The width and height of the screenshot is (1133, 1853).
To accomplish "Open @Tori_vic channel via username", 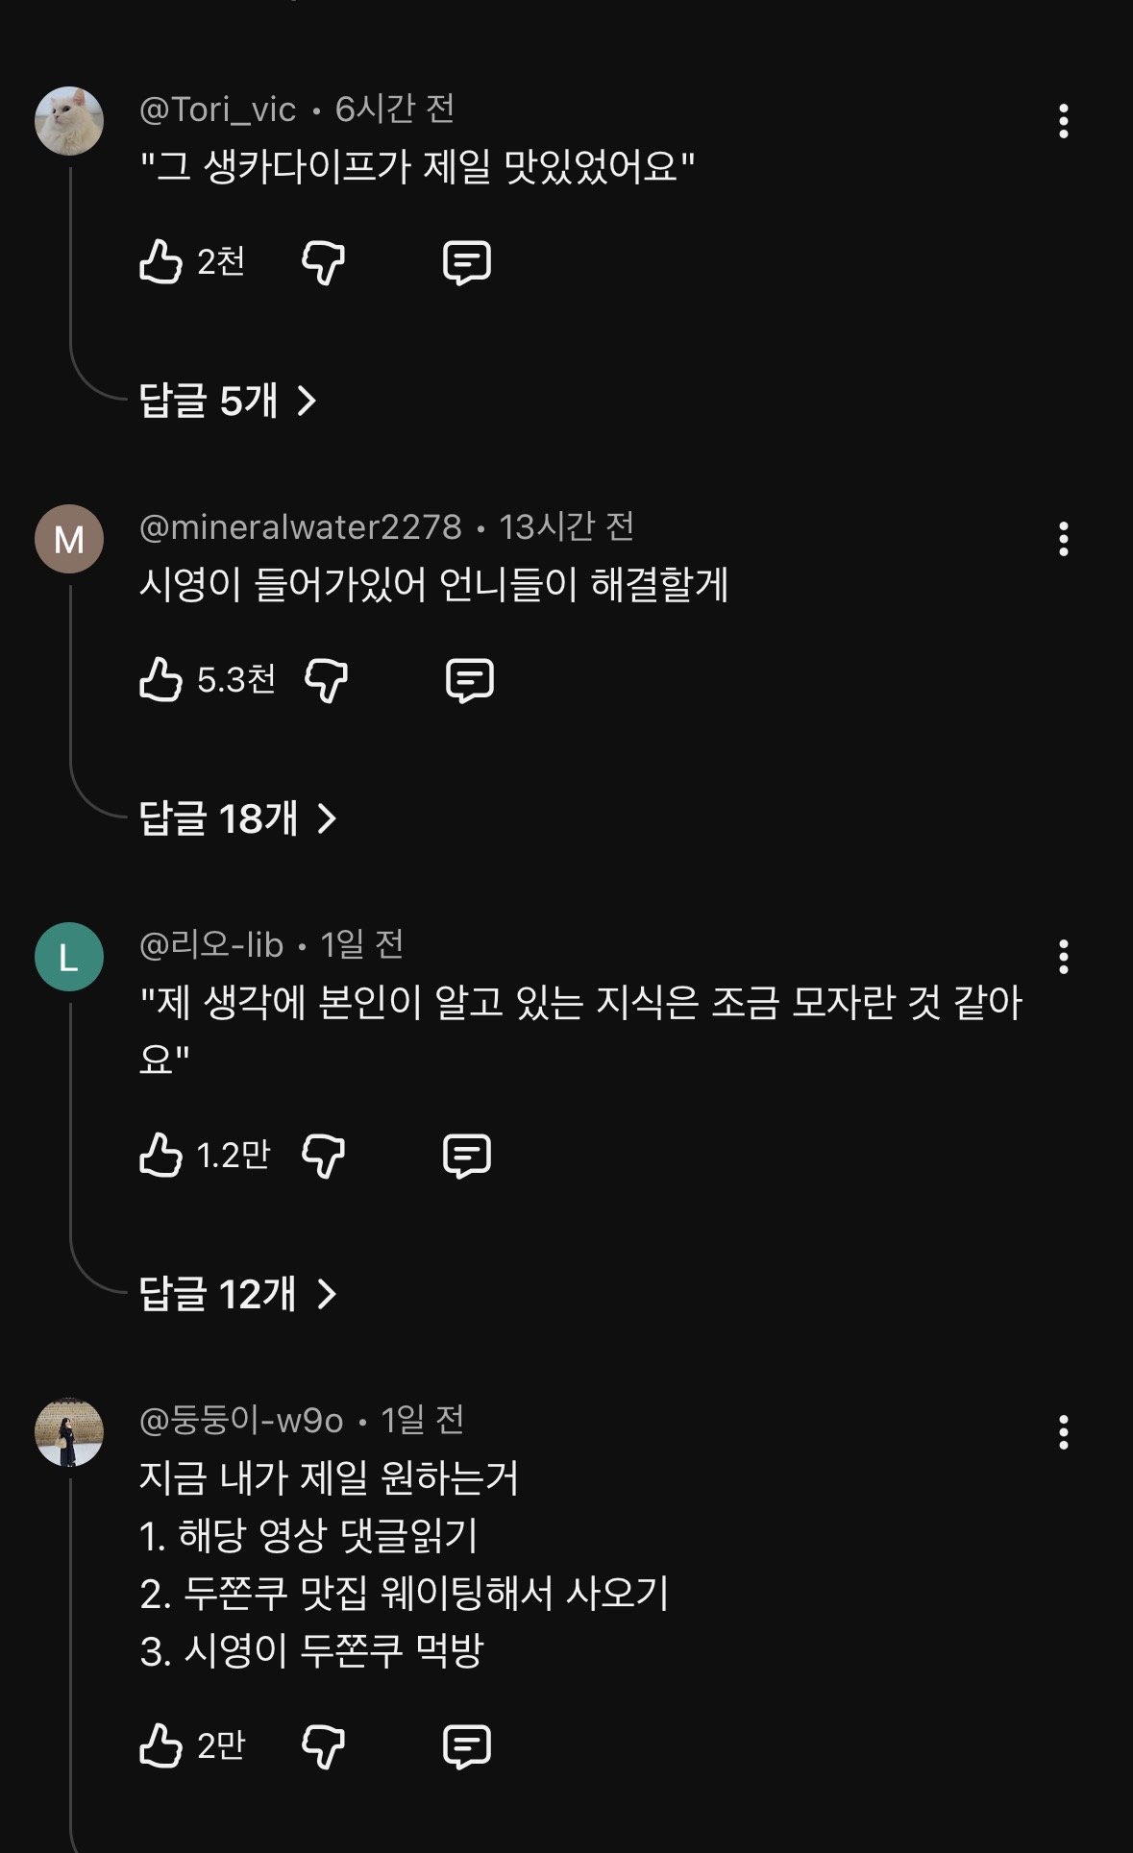I will click(217, 110).
